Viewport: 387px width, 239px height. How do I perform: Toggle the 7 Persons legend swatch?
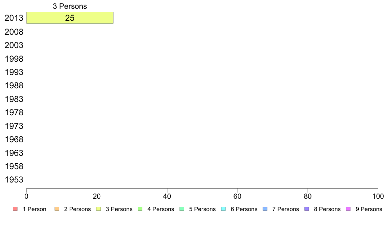(265, 209)
